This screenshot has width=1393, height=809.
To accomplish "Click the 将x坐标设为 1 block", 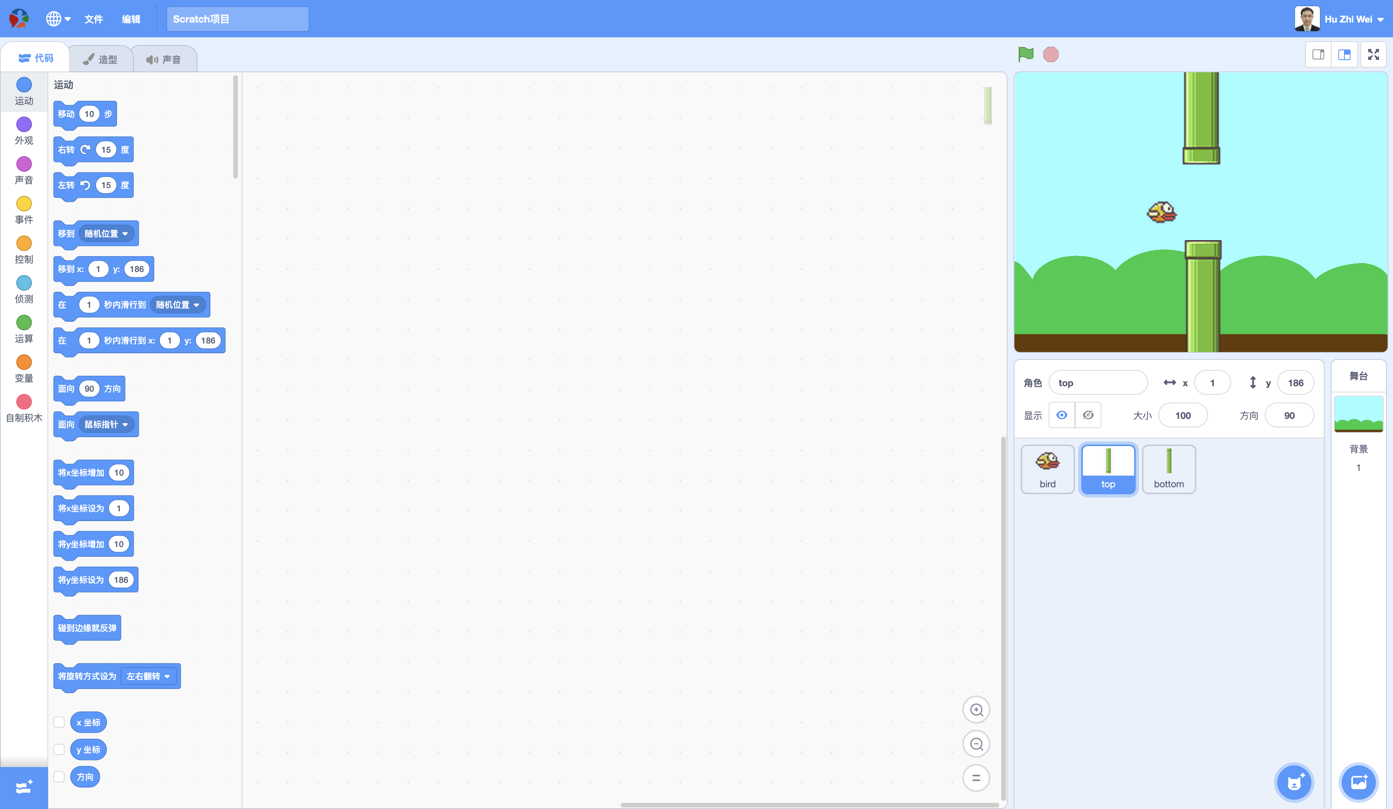I will tap(93, 509).
